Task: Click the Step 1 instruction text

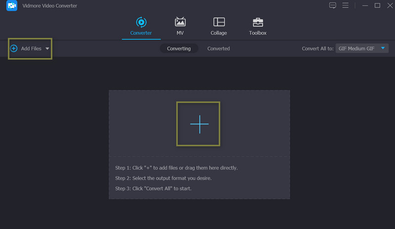Action: pos(176,168)
